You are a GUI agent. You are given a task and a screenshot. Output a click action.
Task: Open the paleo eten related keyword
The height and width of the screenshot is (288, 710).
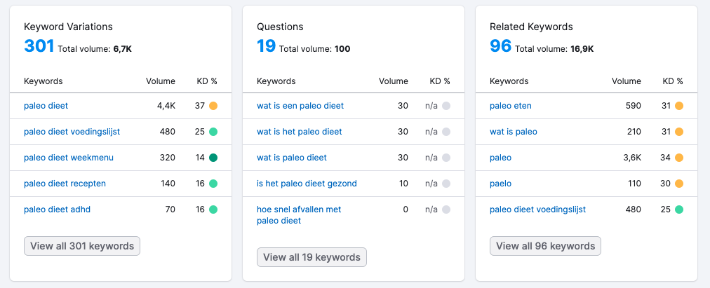point(510,106)
